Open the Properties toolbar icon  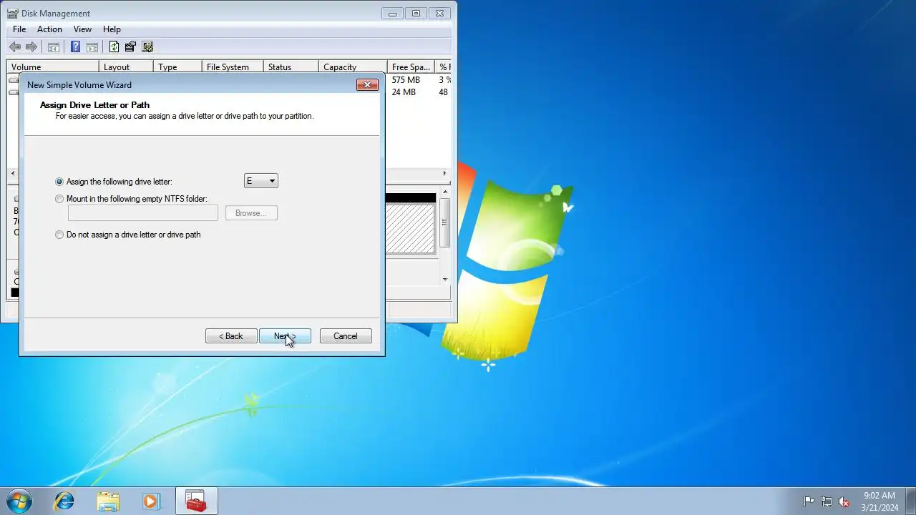(x=130, y=47)
